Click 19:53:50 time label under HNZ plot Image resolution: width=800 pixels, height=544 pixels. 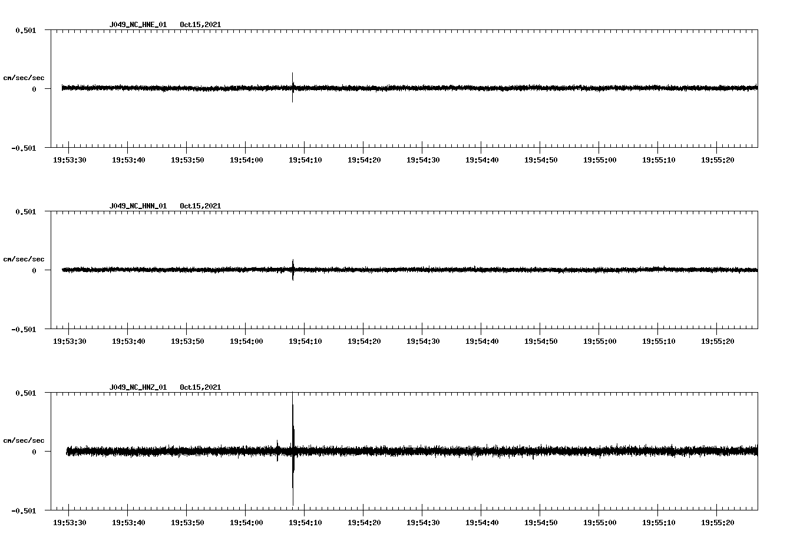[187, 523]
